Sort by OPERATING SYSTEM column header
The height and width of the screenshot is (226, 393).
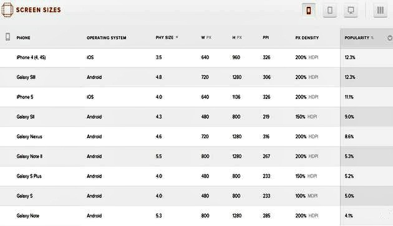click(107, 38)
